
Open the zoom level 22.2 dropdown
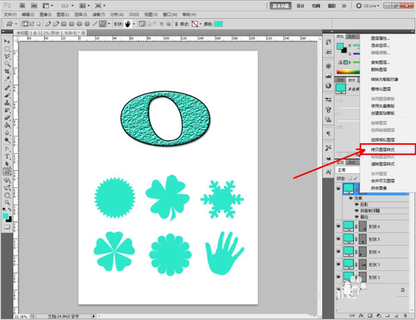coord(72,5)
